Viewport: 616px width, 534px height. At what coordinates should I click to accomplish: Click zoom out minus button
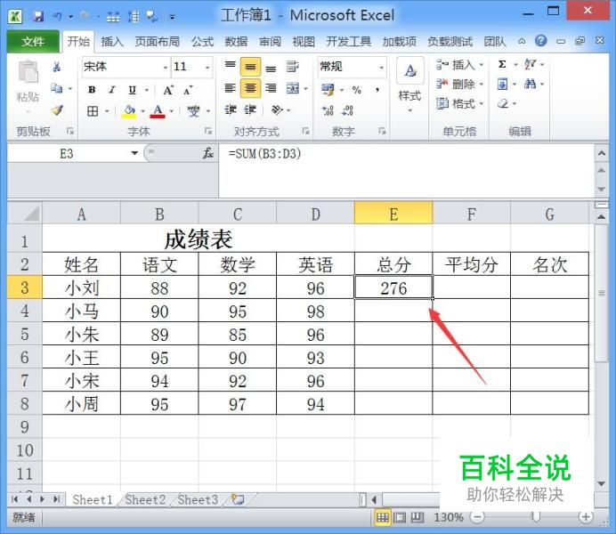pyautogui.click(x=477, y=517)
